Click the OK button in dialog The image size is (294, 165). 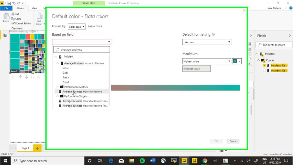(216, 141)
